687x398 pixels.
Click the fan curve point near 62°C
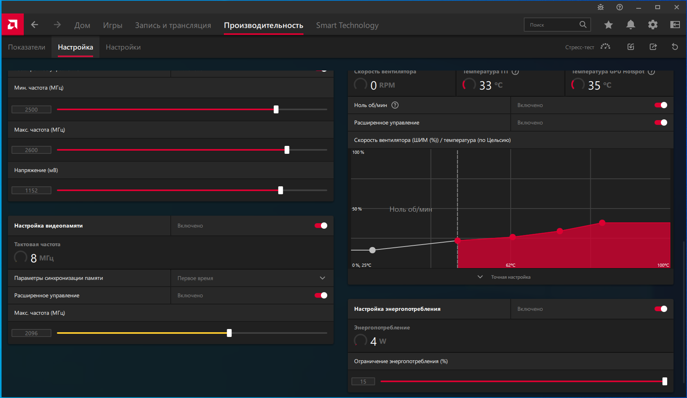513,237
